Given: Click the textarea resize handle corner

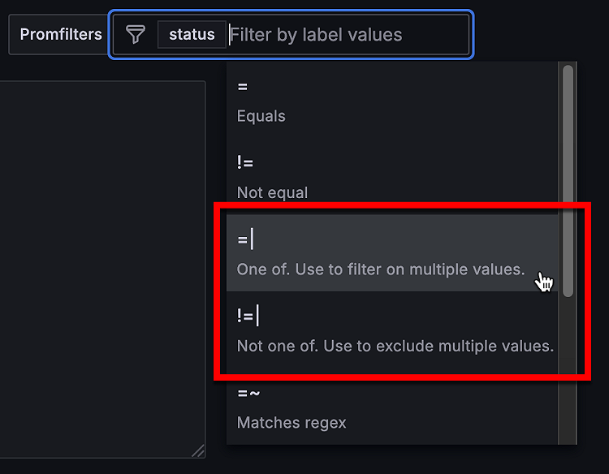Looking at the screenshot, I should click(198, 451).
